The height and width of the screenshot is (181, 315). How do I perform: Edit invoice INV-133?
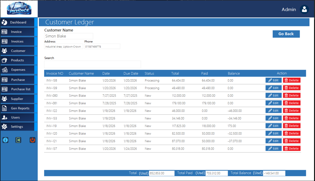(273, 118)
